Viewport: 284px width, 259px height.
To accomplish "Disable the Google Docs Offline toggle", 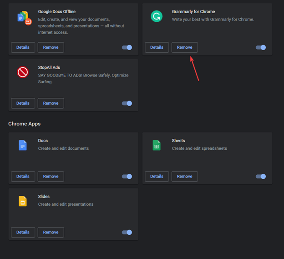I will click(127, 47).
